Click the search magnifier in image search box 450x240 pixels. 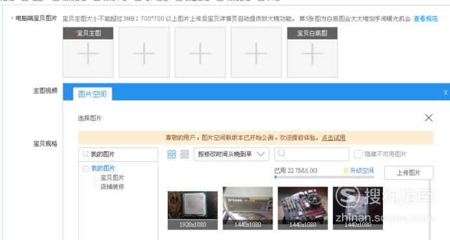[282, 153]
